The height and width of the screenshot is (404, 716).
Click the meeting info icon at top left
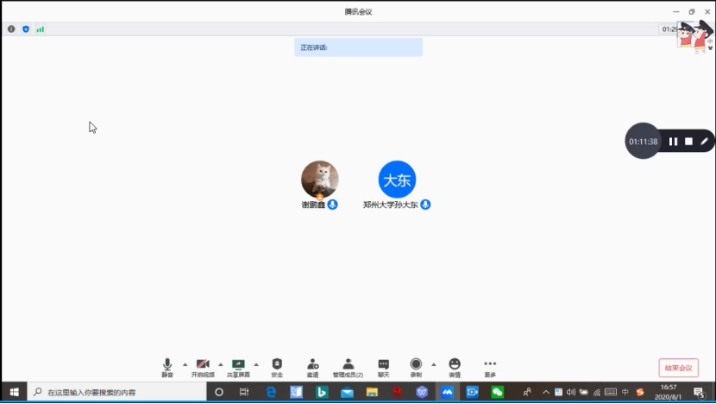click(11, 29)
